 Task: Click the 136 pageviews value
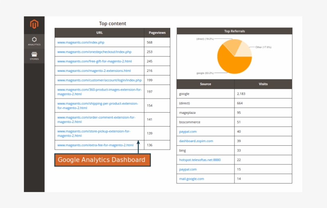(150, 145)
